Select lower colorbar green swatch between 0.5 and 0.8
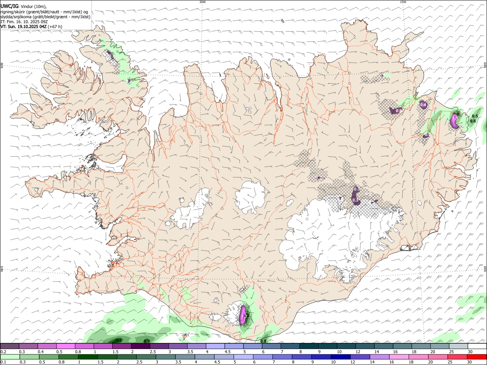This screenshot has width=487, height=365. [49, 357]
